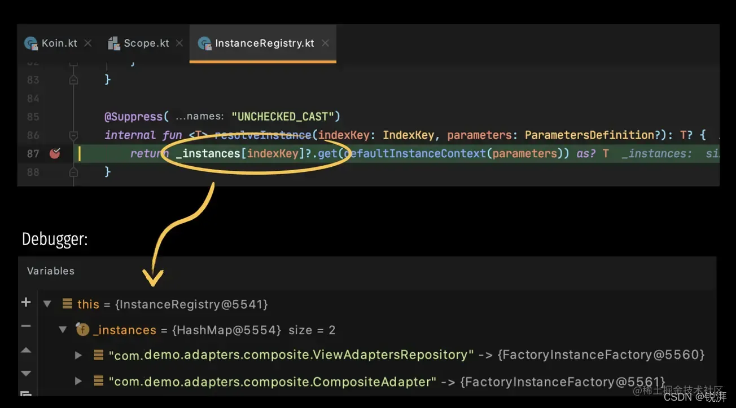Screen dimensions: 736x408
Task: Move watch down with the down arrow
Action: point(26,373)
